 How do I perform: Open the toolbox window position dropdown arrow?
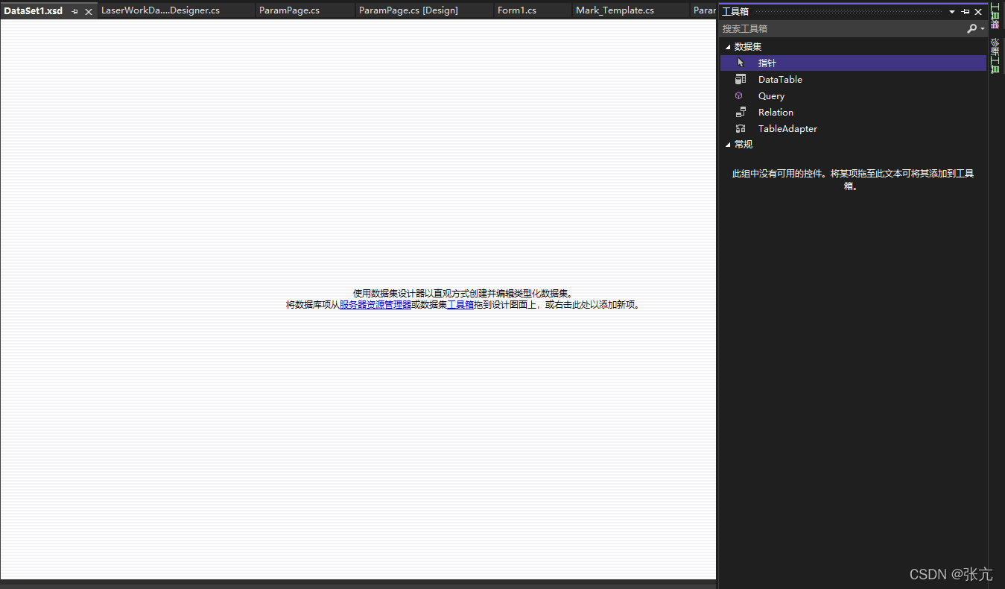[952, 12]
